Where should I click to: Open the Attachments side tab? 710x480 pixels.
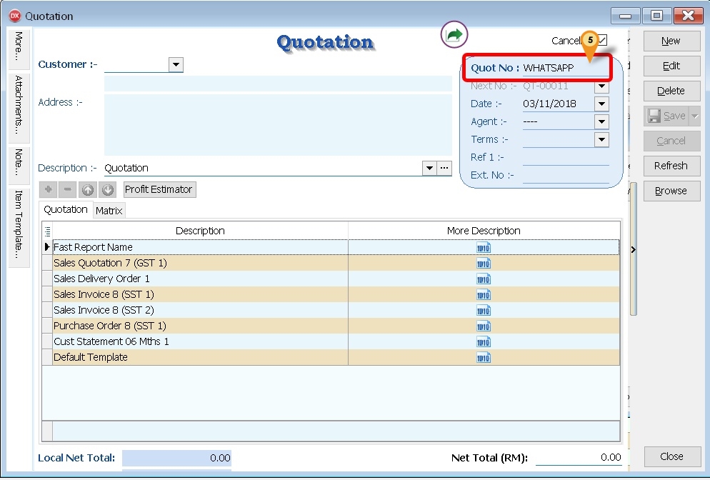[x=19, y=106]
